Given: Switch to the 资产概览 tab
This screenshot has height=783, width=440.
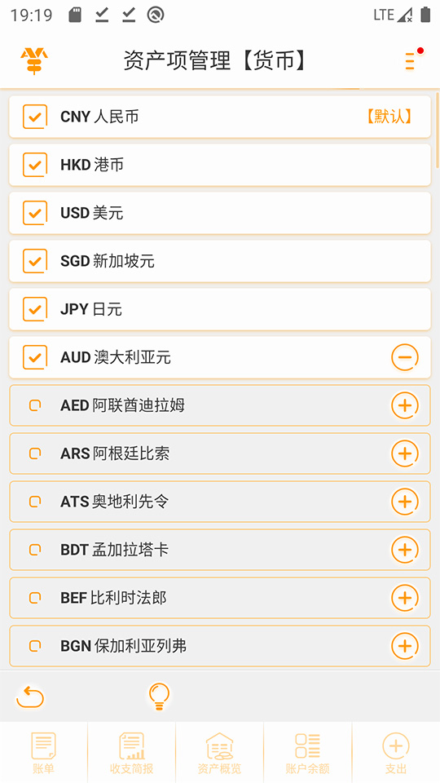Looking at the screenshot, I should point(219,753).
